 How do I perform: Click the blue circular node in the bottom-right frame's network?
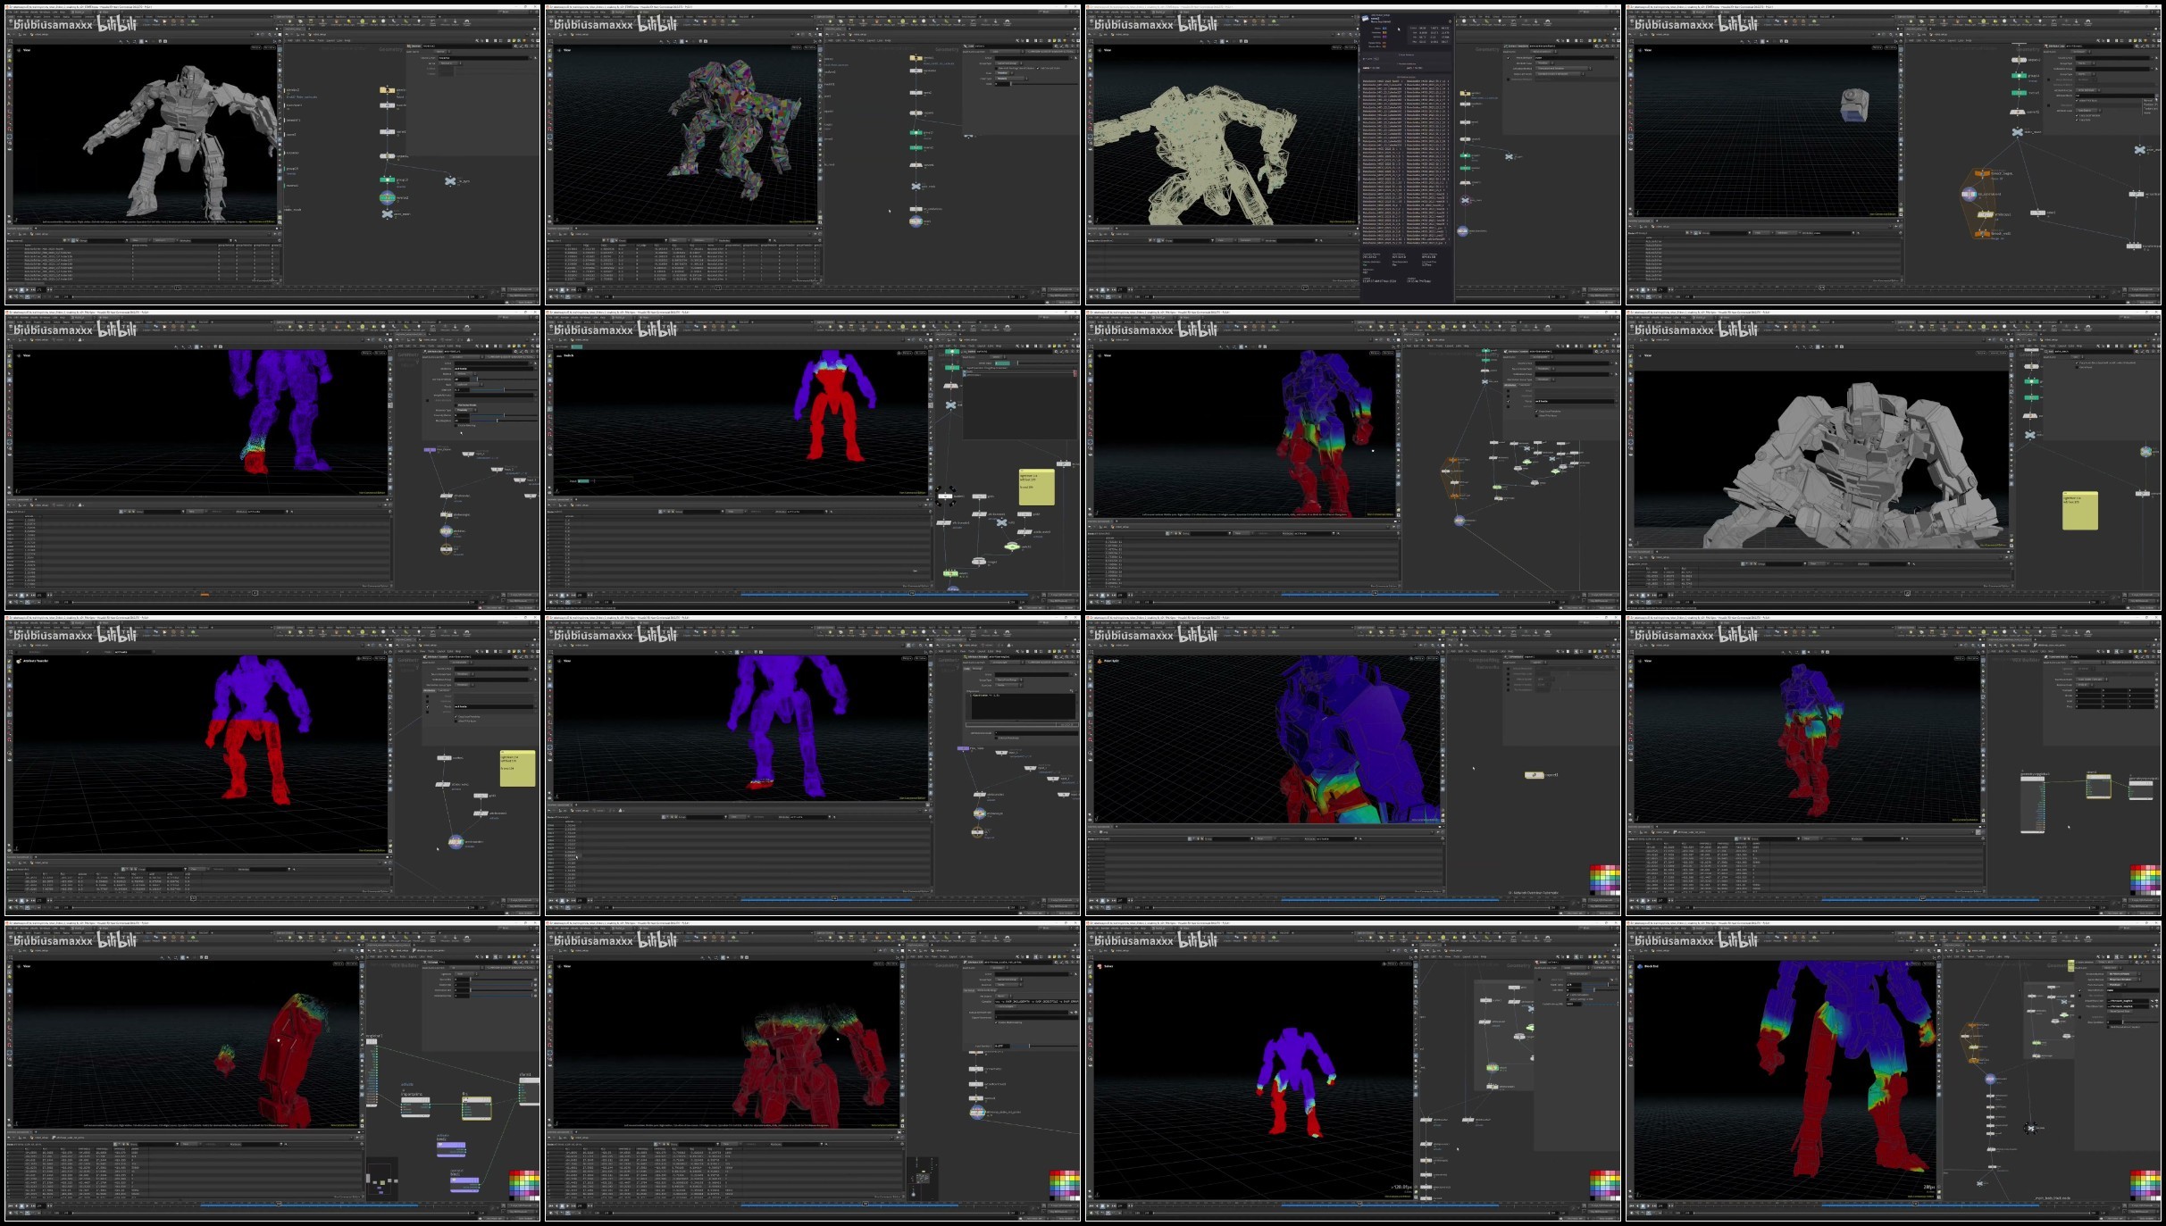point(1990,1079)
